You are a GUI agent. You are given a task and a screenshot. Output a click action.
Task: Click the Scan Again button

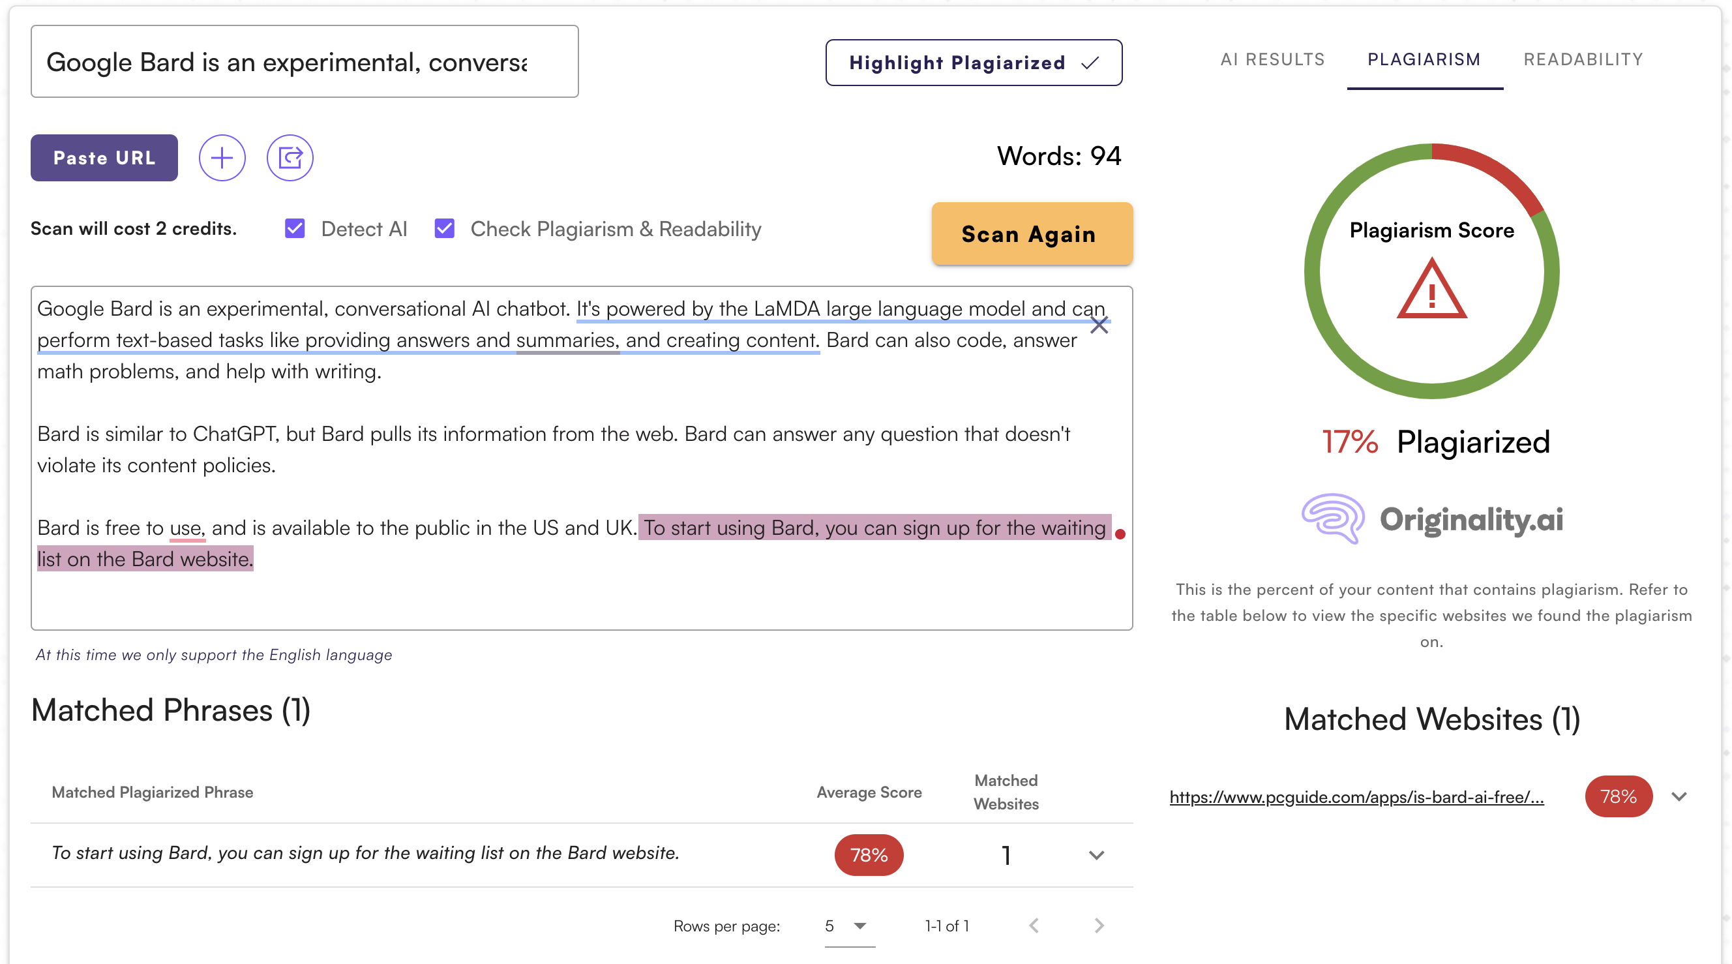tap(1032, 233)
